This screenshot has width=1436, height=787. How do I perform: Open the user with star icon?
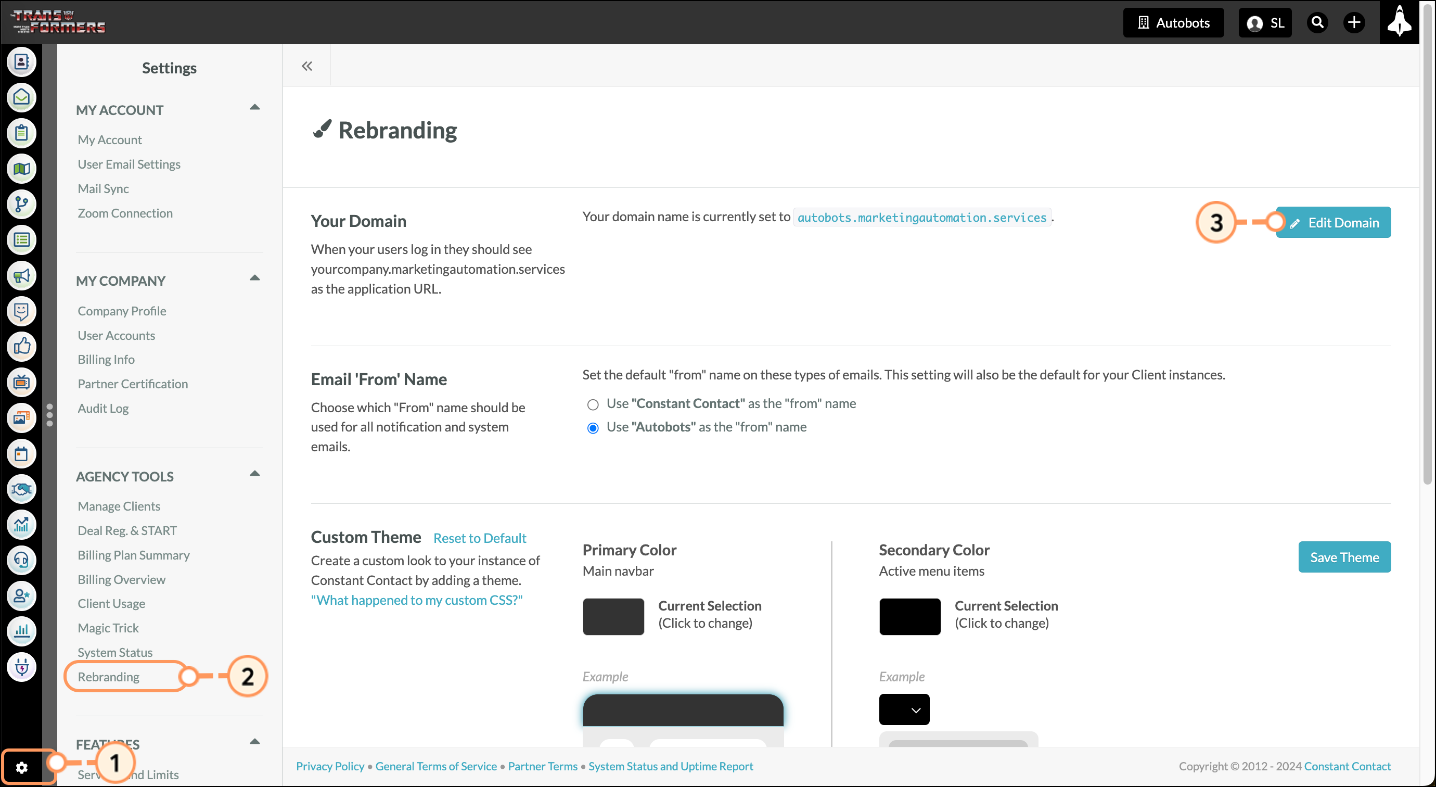pos(21,596)
